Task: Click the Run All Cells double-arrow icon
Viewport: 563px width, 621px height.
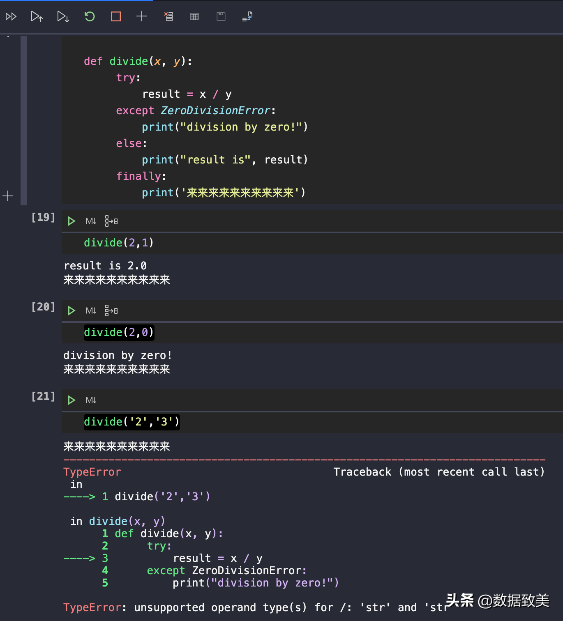Action: click(x=11, y=16)
